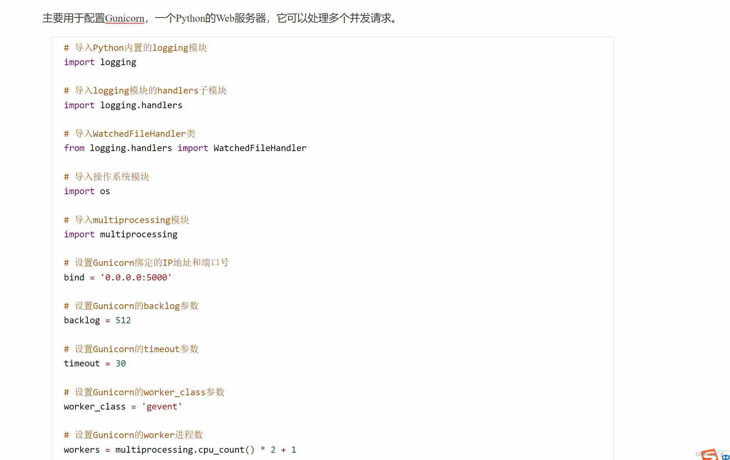This screenshot has height=460, width=730.
Task: Click the Sogou input method icon
Action: 710,455
